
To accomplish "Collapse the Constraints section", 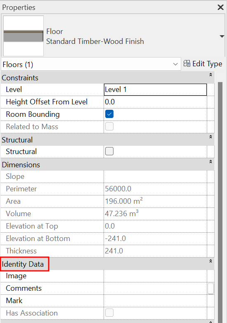I will click(x=210, y=75).
